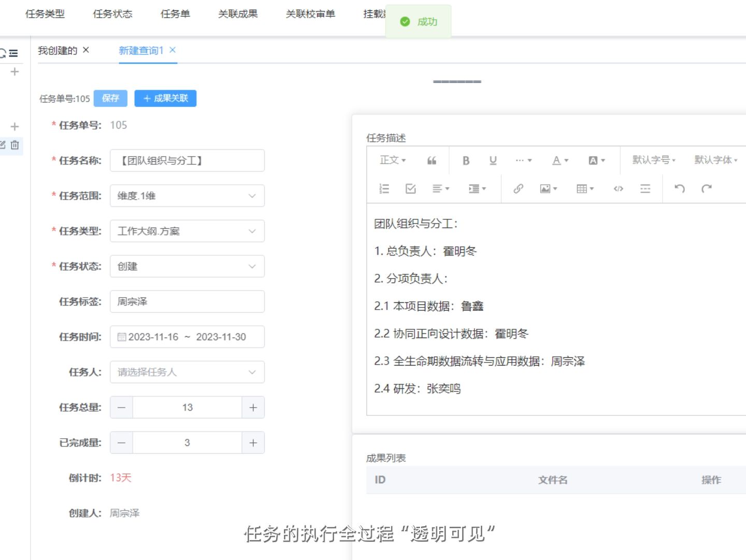Viewport: 746px width, 560px height.
Task: Click line '2.4 研发：张奕鸣' in editor
Action: click(x=418, y=389)
